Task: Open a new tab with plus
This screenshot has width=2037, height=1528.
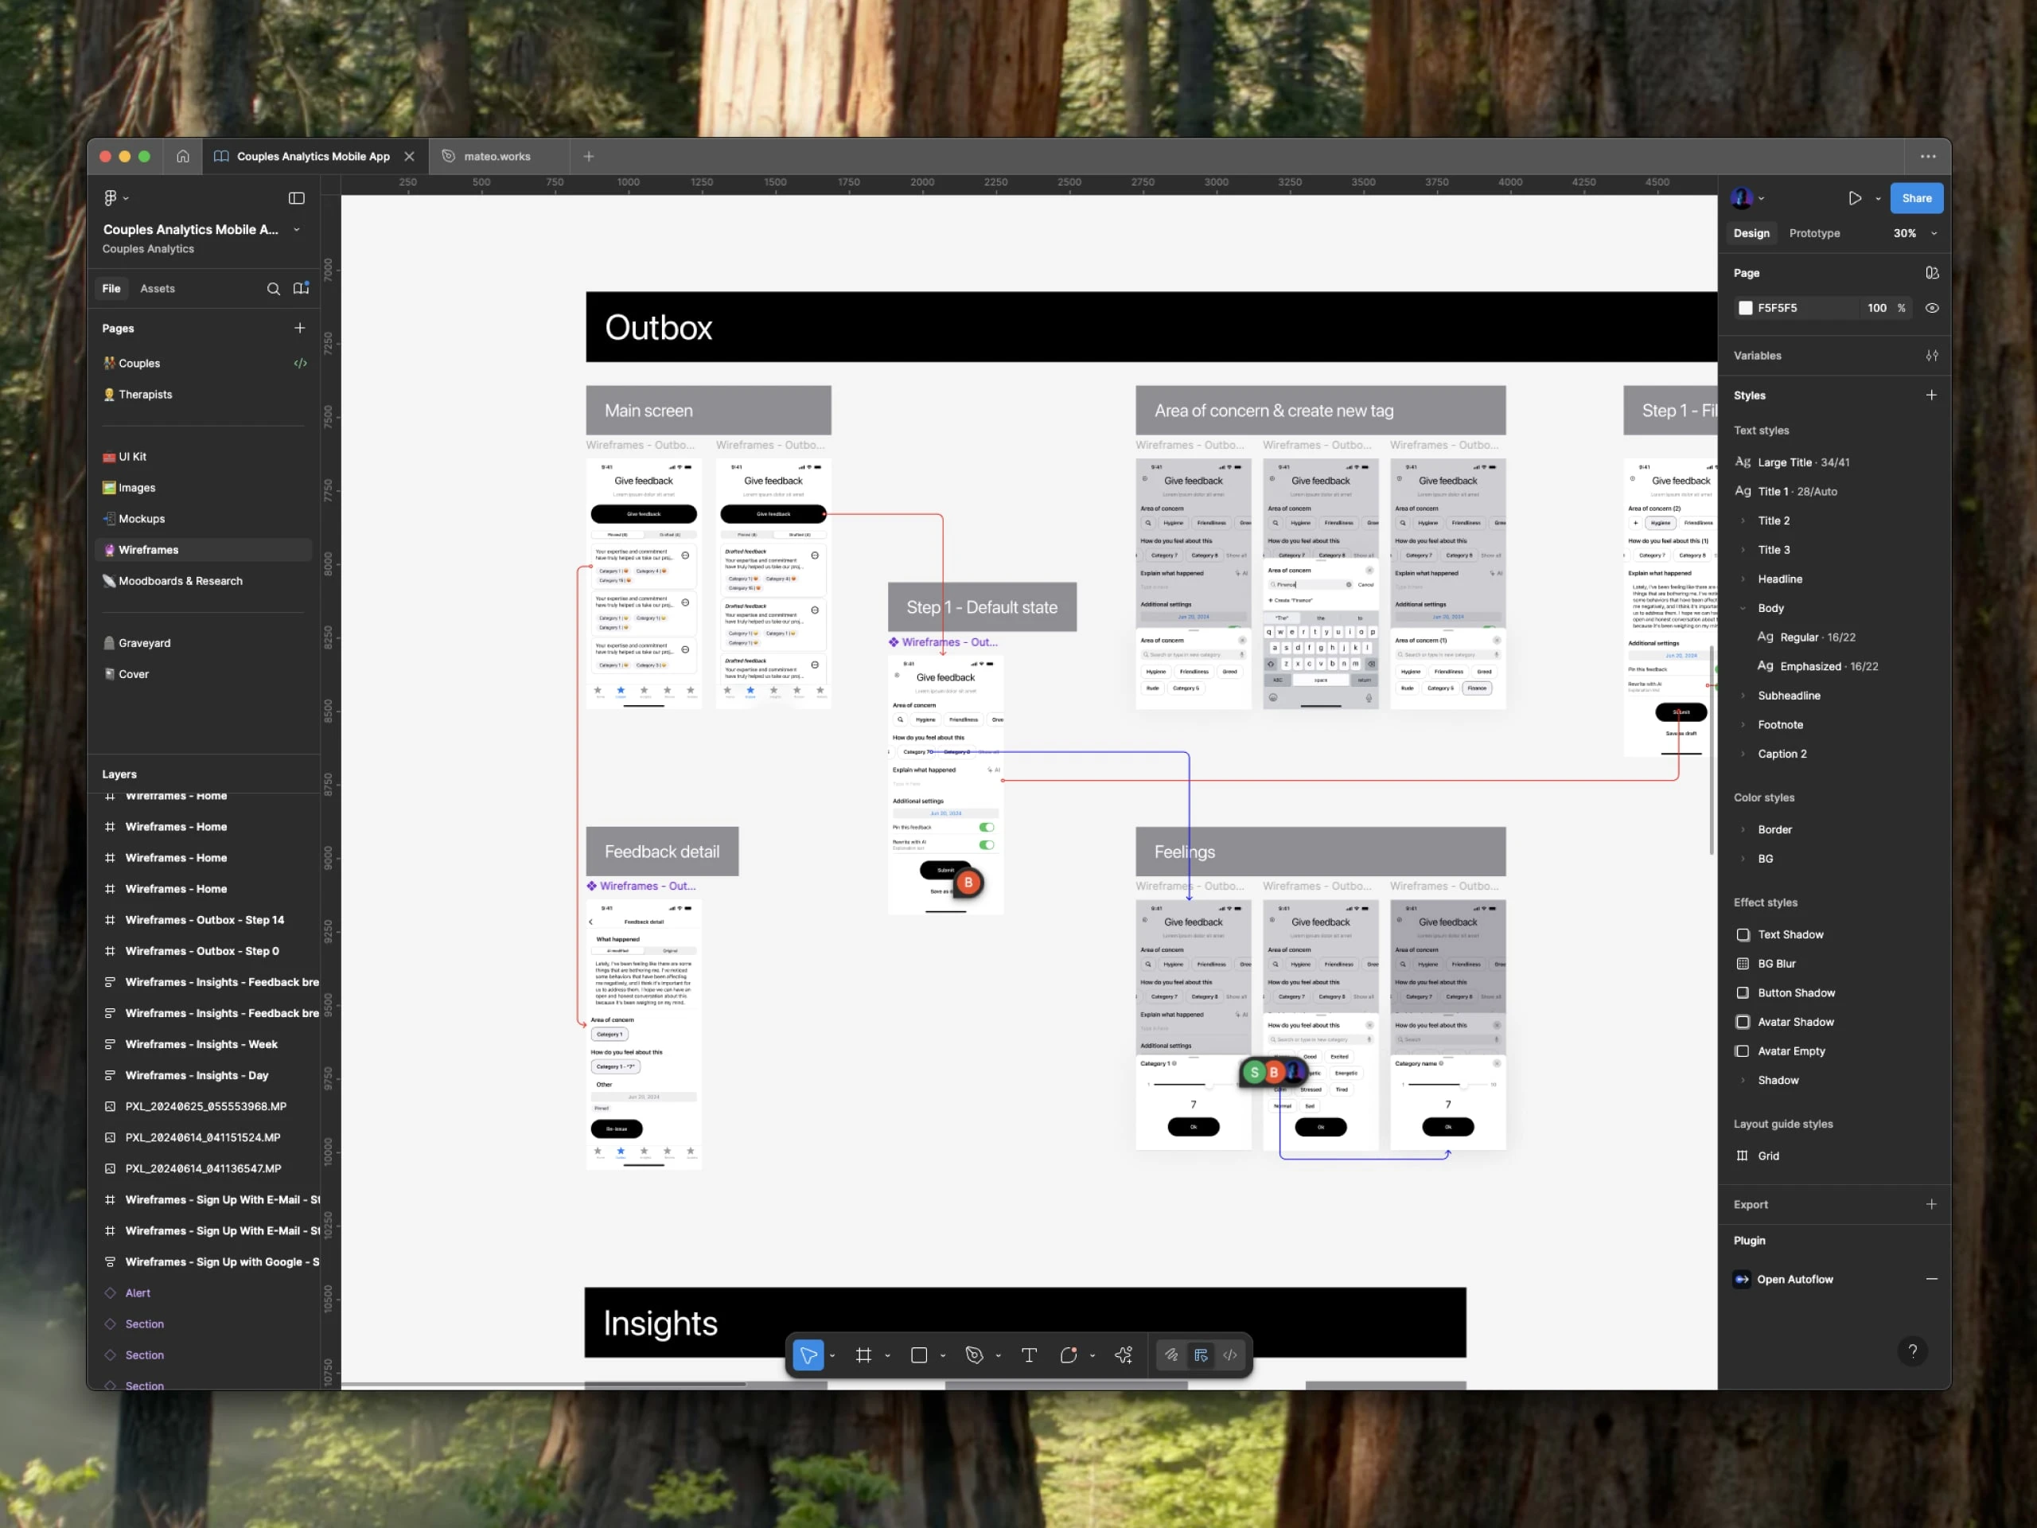Action: [589, 157]
